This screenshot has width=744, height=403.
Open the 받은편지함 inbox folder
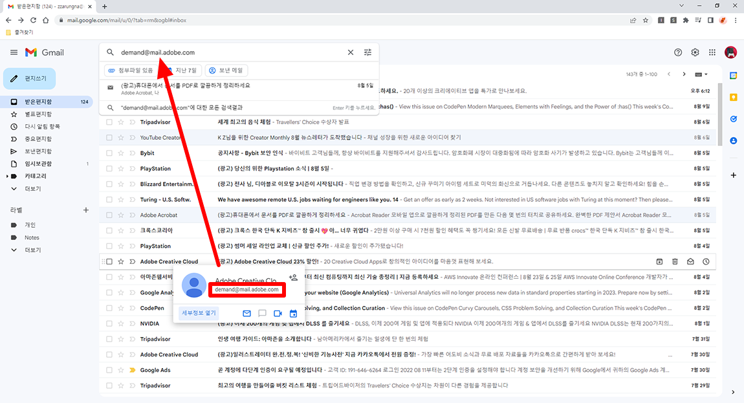click(47, 102)
